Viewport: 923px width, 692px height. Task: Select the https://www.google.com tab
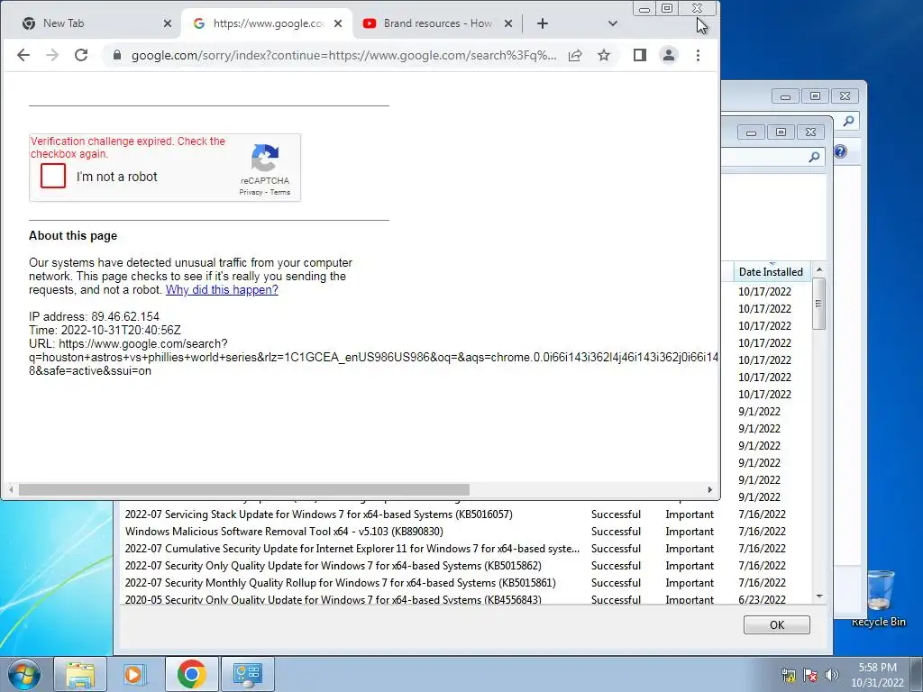click(267, 23)
